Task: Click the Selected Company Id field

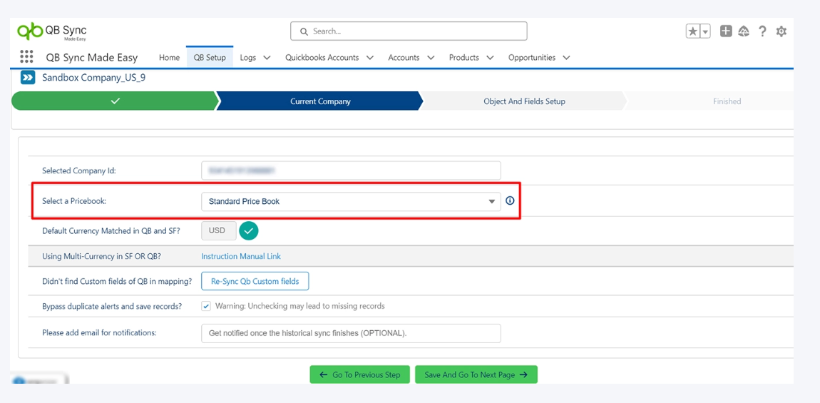Action: [x=351, y=170]
